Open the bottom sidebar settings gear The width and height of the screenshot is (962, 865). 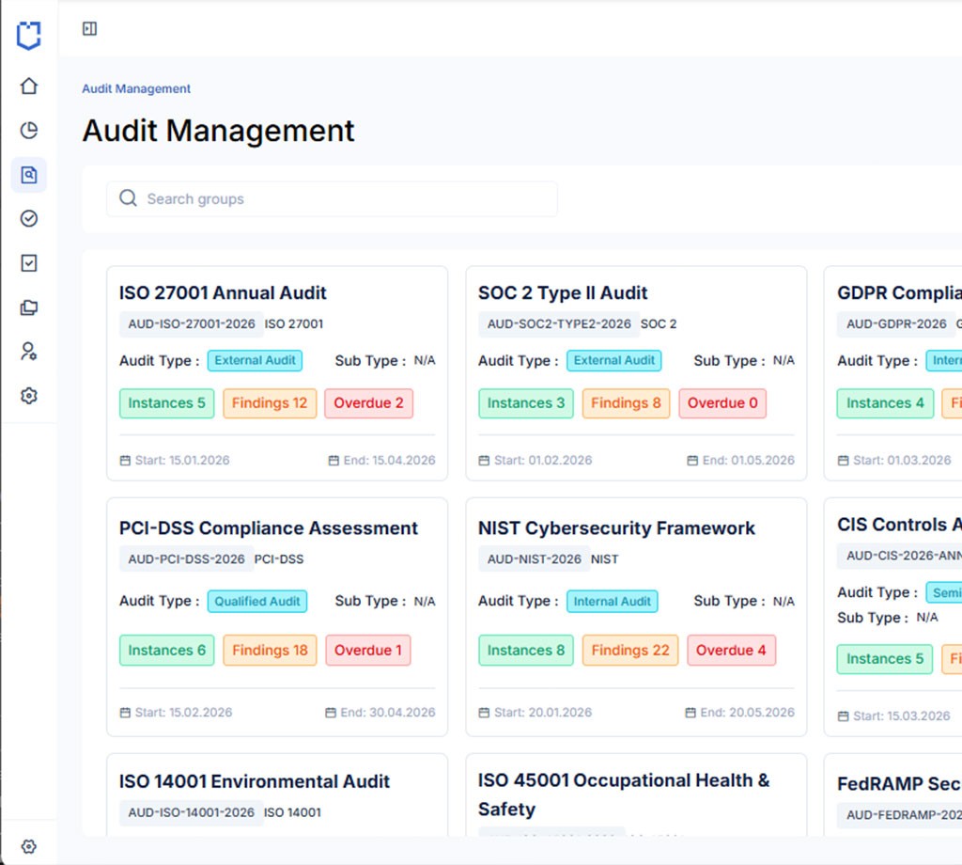[29, 846]
